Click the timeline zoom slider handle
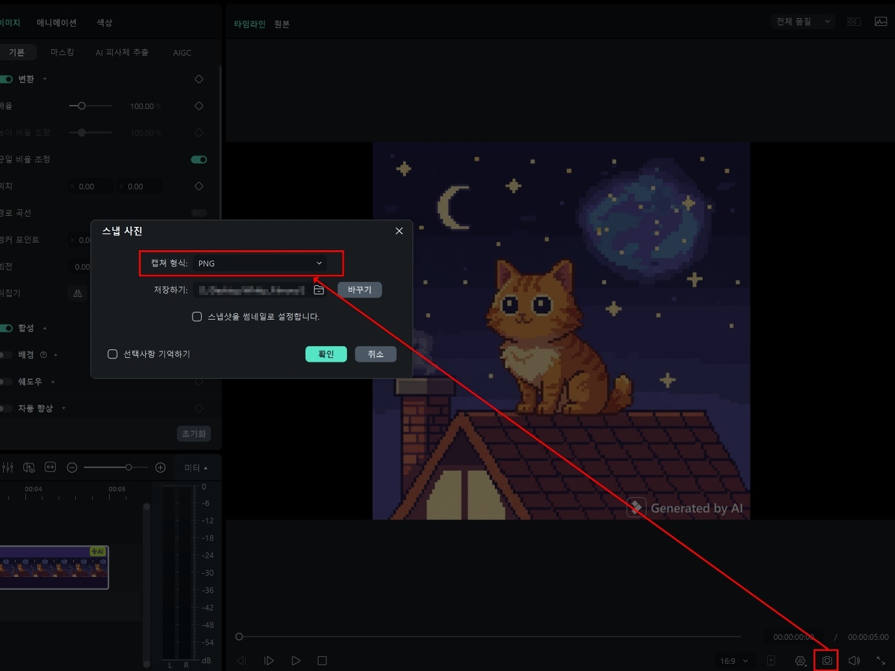This screenshot has width=895, height=671. click(128, 467)
